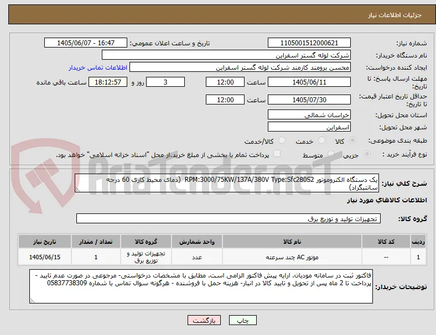Click the اطلاعات کالاهای مورد نیاز heading
Viewport: 436px width, 335px height.
click(x=387, y=200)
